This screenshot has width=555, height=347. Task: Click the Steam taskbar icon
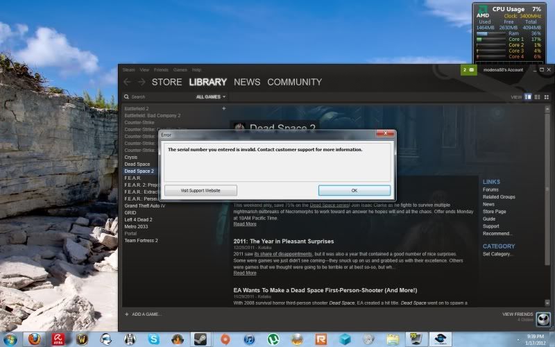[200, 339]
